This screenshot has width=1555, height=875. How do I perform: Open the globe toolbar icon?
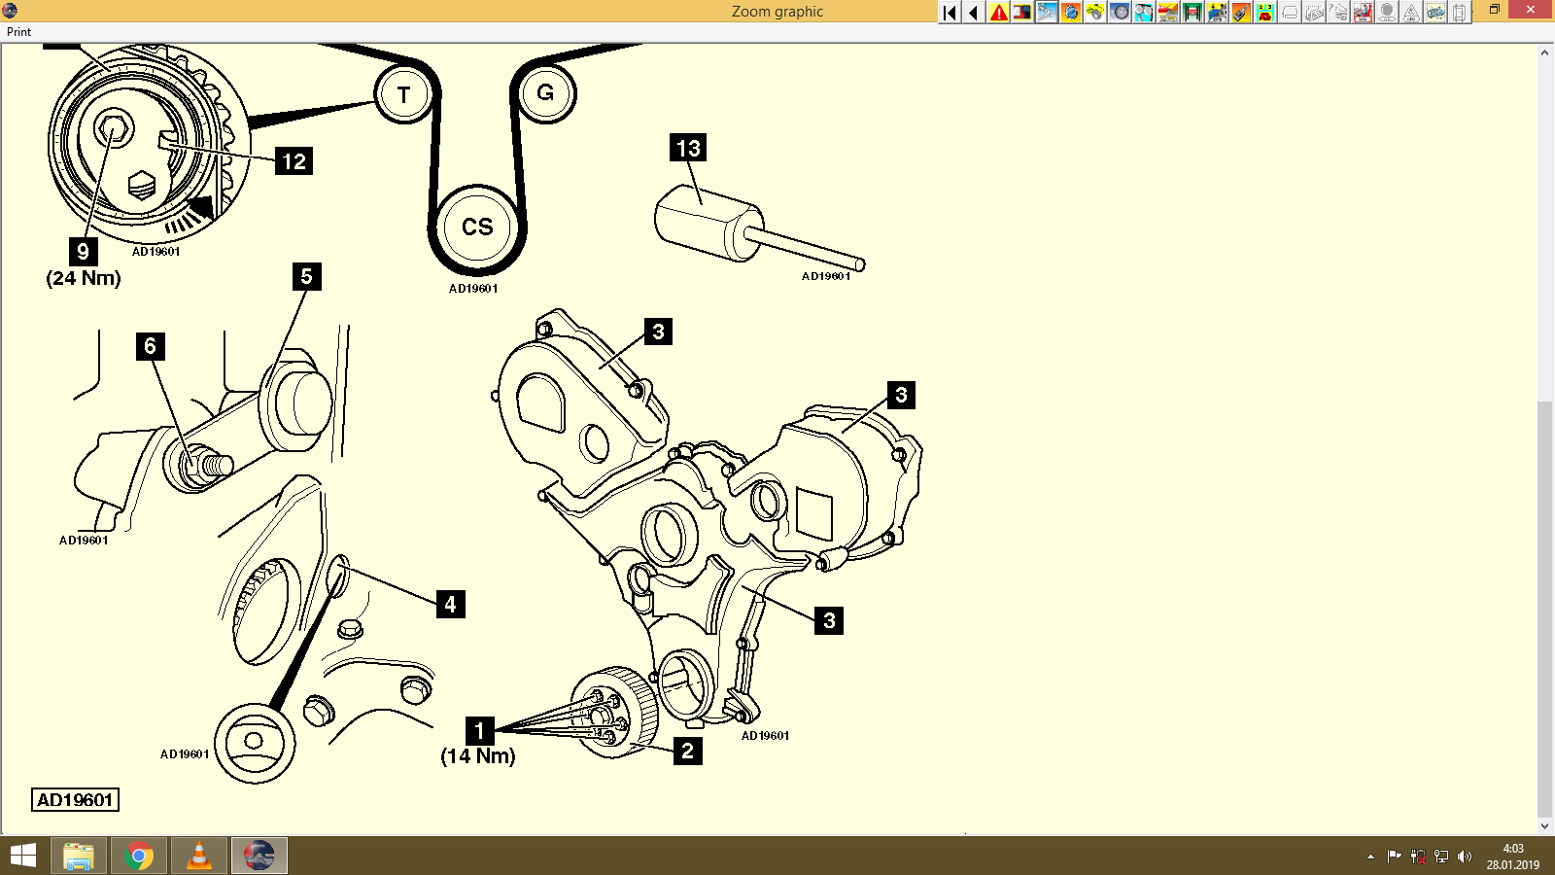pyautogui.click(x=1069, y=12)
